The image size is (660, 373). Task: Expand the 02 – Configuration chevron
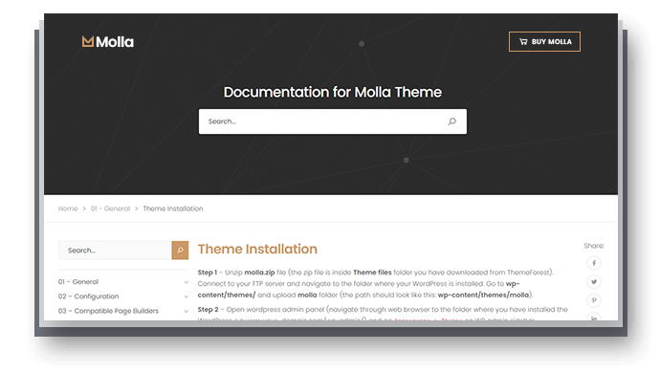pos(187,296)
